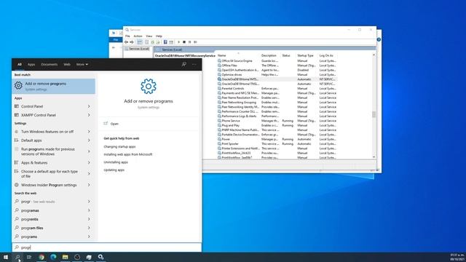Click the Services app icon on taskbar
Screen dimensions: 466x262
pos(100,257)
